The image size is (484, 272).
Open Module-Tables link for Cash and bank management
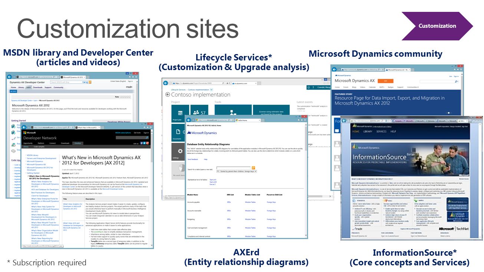point(250,228)
